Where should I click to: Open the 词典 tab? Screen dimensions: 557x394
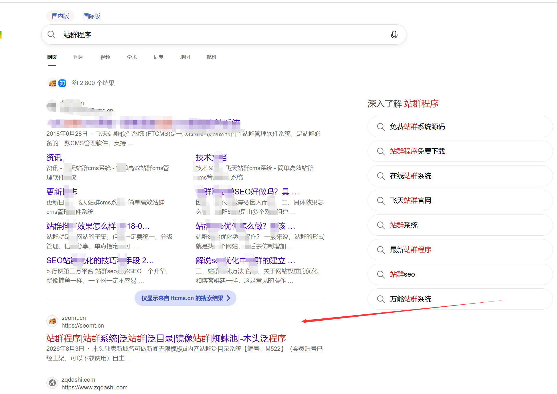click(158, 57)
